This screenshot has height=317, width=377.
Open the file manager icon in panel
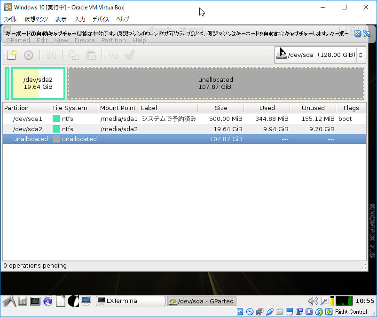click(x=23, y=301)
